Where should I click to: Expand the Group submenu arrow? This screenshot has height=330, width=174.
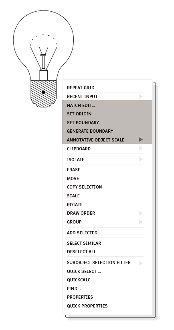141,222
